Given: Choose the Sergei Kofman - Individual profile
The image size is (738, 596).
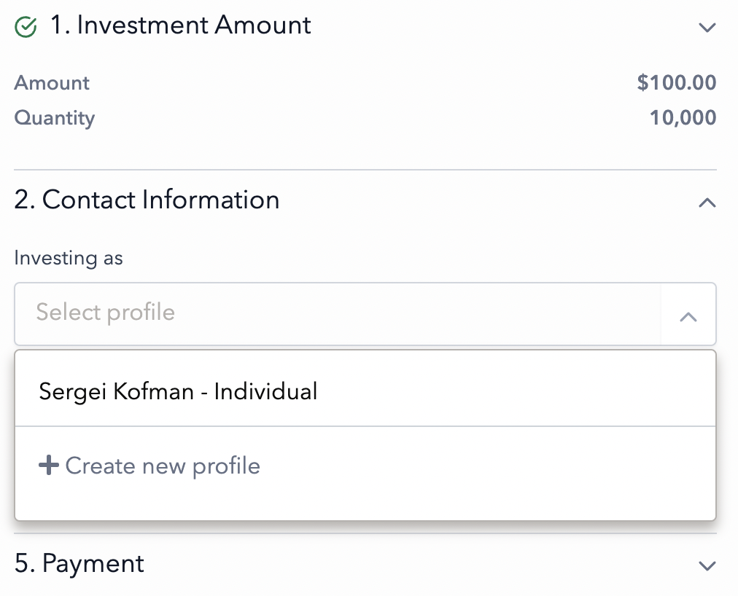Looking at the screenshot, I should click(x=178, y=391).
